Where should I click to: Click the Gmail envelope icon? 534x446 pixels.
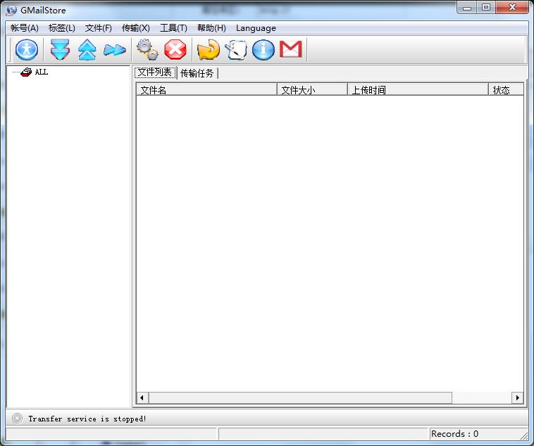(x=290, y=49)
